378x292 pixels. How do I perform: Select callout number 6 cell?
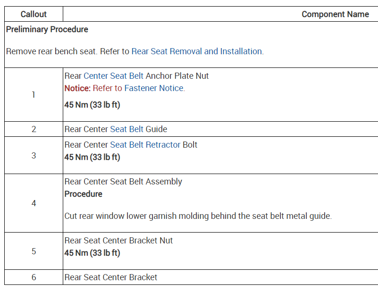34,277
